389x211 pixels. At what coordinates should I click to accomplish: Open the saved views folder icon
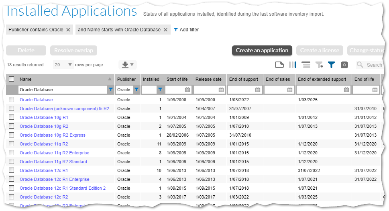coord(279,65)
